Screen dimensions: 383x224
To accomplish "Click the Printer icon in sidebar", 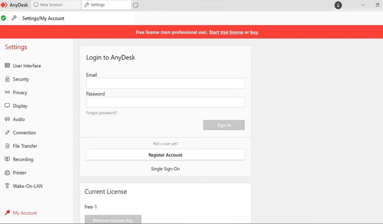I will click(7, 172).
